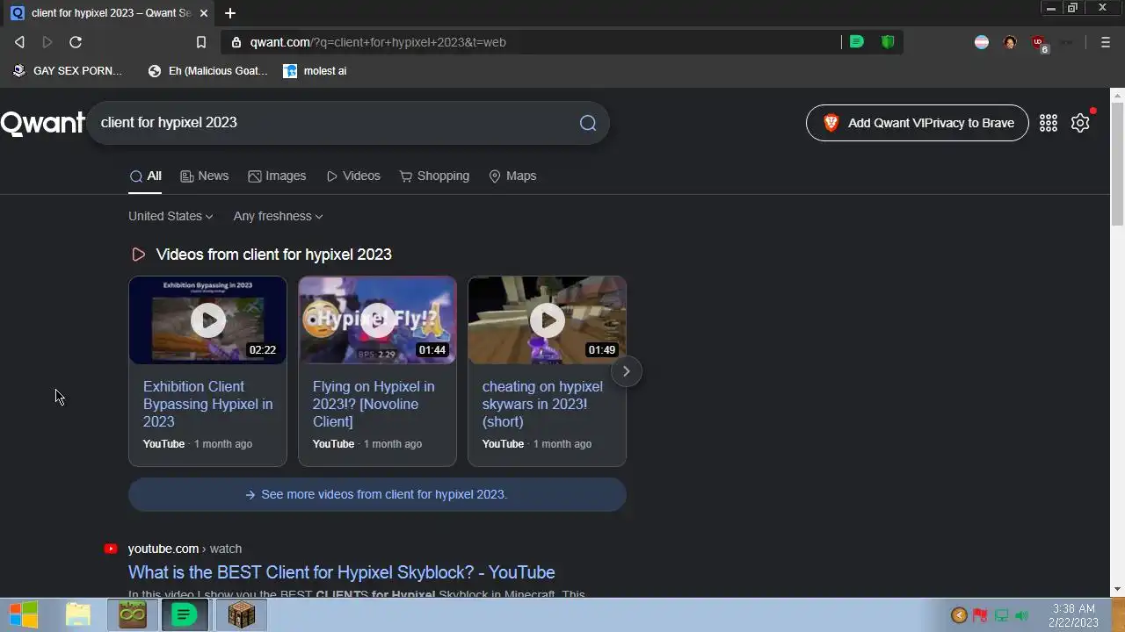Open the green chat app taskbar icon

tap(185, 615)
